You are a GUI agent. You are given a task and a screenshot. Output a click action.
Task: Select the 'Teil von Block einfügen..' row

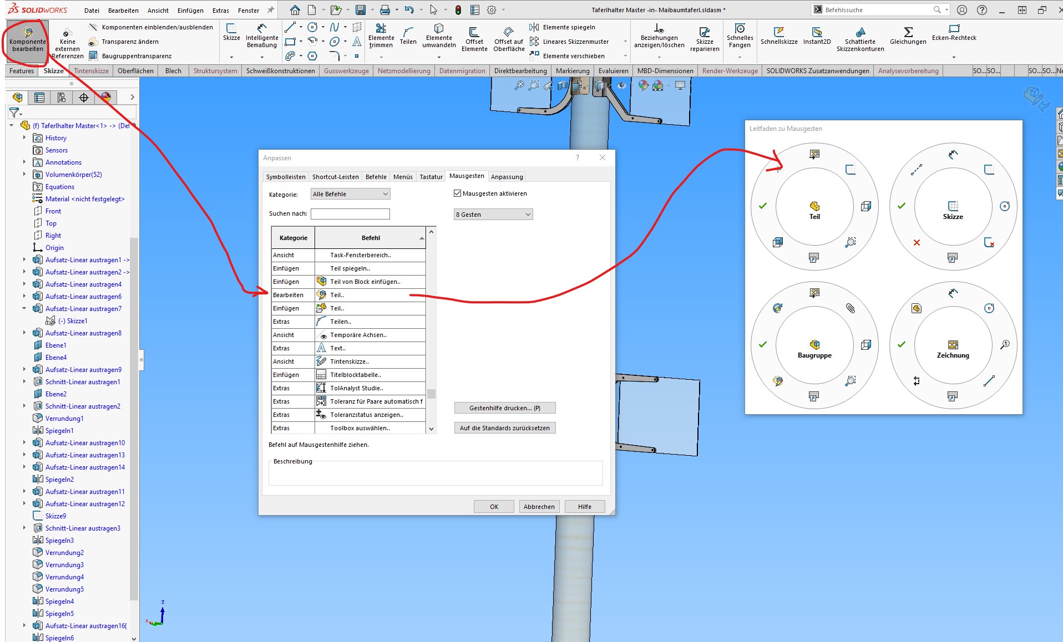click(348, 282)
